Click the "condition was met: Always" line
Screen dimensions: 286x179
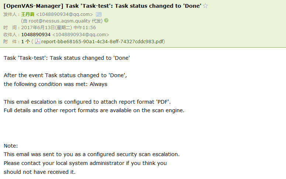pyautogui.click(x=55, y=84)
